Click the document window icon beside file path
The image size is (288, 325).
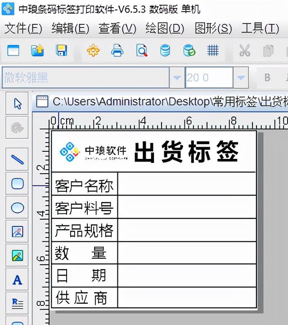point(42,101)
